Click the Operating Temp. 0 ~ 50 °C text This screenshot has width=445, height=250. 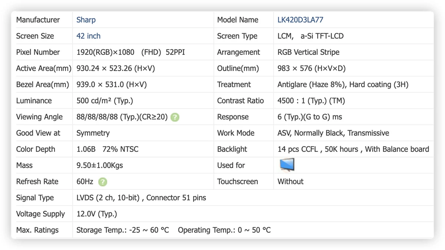point(224,230)
